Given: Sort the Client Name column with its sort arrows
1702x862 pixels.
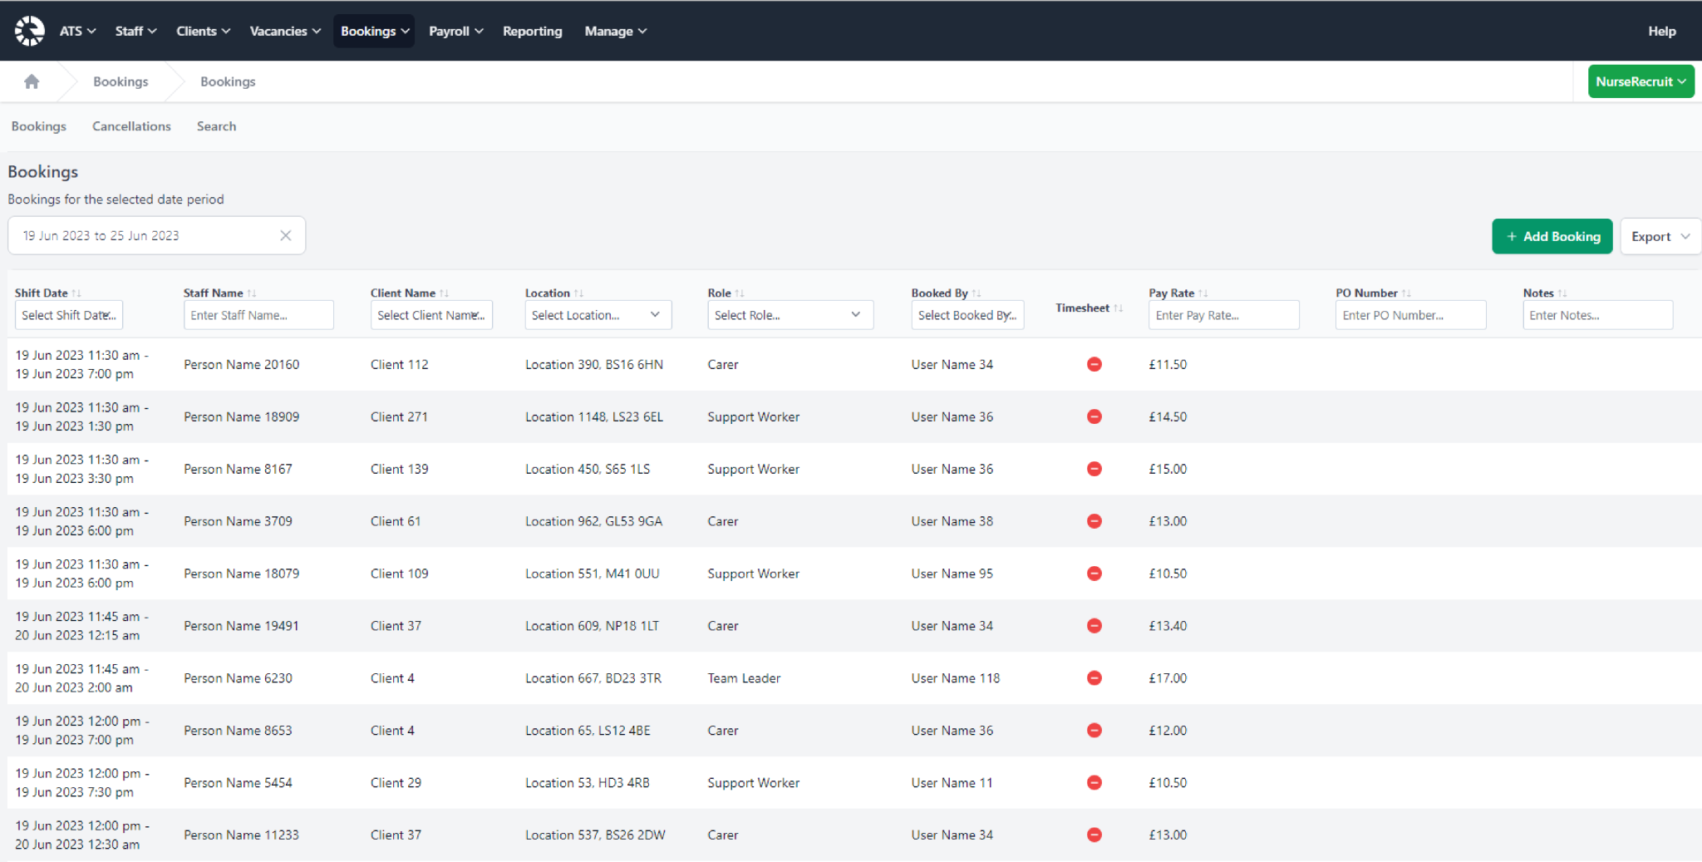Looking at the screenshot, I should tap(444, 292).
